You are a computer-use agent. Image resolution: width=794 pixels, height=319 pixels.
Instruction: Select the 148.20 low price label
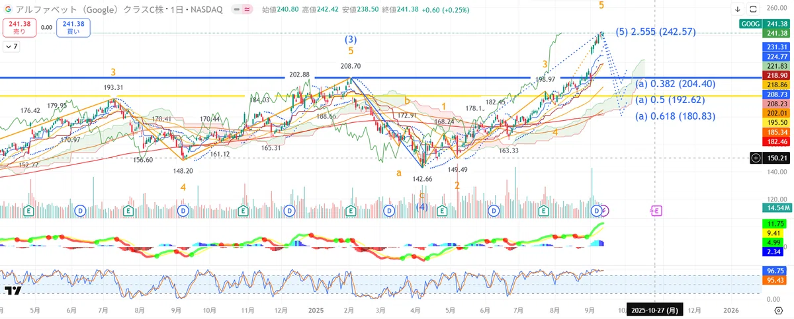183,170
